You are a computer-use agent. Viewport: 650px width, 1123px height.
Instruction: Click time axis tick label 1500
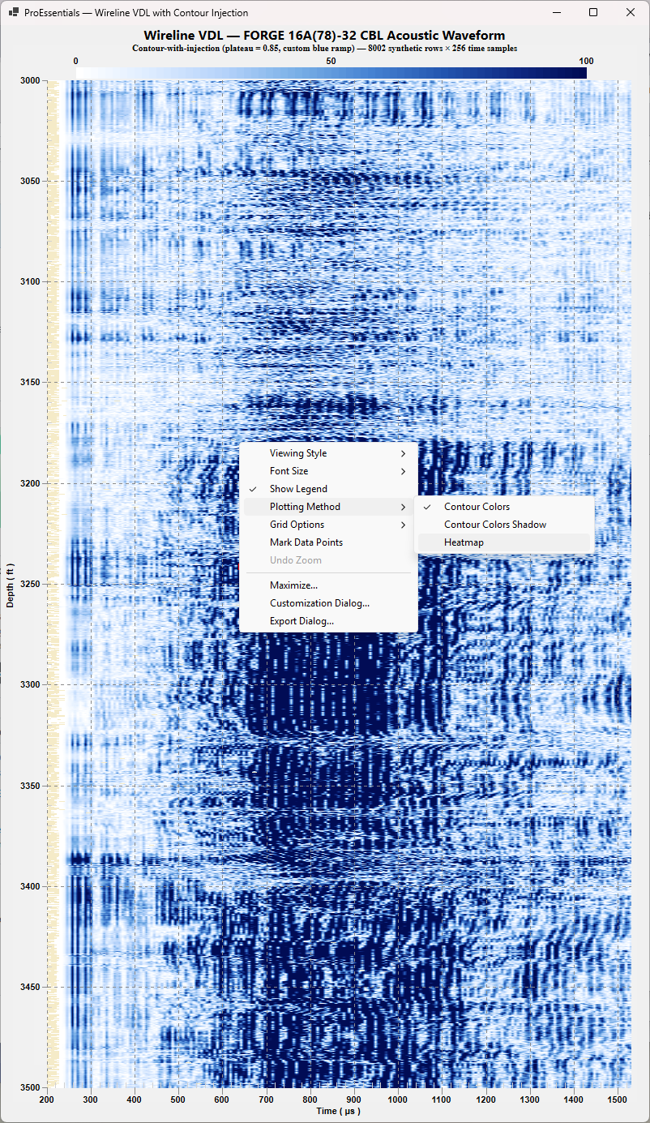[x=618, y=1099]
